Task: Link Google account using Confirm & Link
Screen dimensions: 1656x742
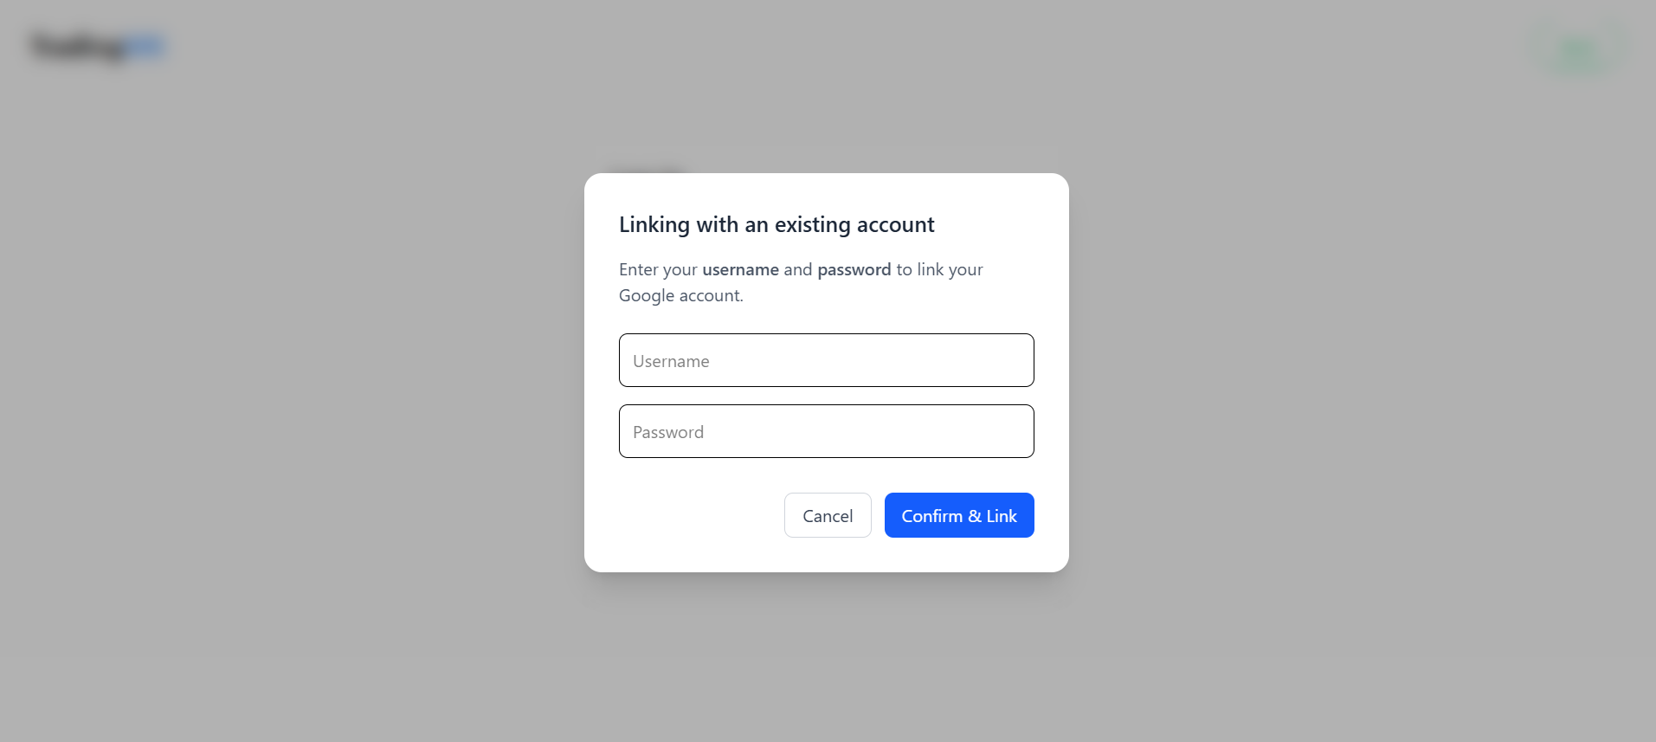Action: (x=958, y=515)
